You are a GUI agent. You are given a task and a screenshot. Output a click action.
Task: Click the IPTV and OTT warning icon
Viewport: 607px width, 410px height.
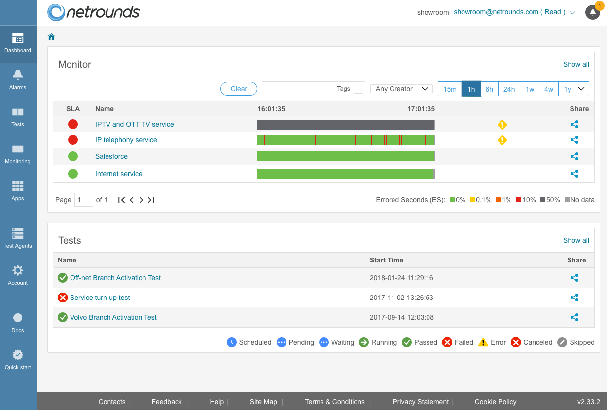coord(502,125)
